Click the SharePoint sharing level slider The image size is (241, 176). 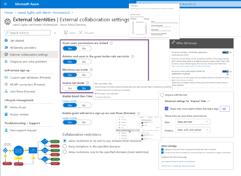tap(133, 22)
